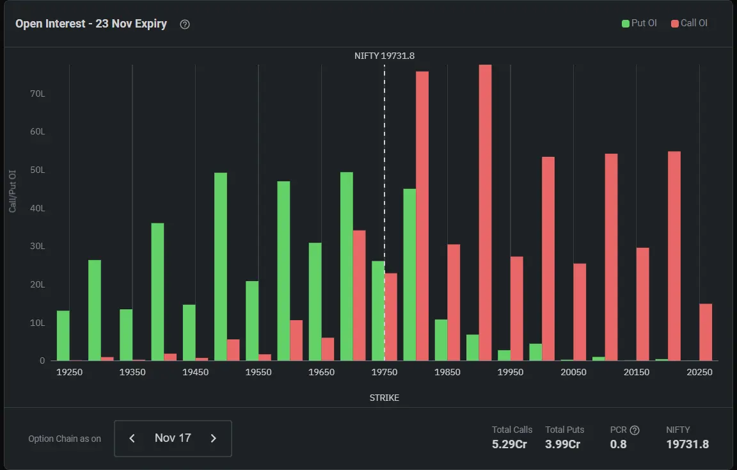Viewport: 737px width, 470px height.
Task: Click the Total Calls 5.29Cr value
Action: (x=509, y=444)
